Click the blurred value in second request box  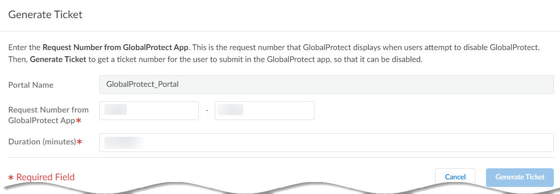click(x=230, y=110)
